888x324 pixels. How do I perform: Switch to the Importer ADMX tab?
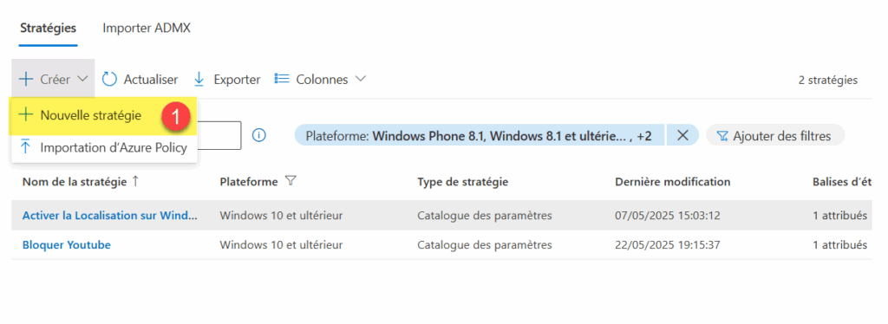tap(146, 29)
